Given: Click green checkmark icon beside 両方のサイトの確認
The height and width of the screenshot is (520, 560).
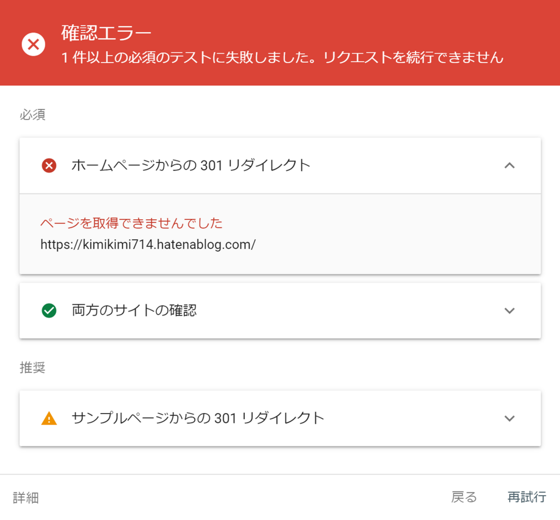Looking at the screenshot, I should tap(49, 311).
